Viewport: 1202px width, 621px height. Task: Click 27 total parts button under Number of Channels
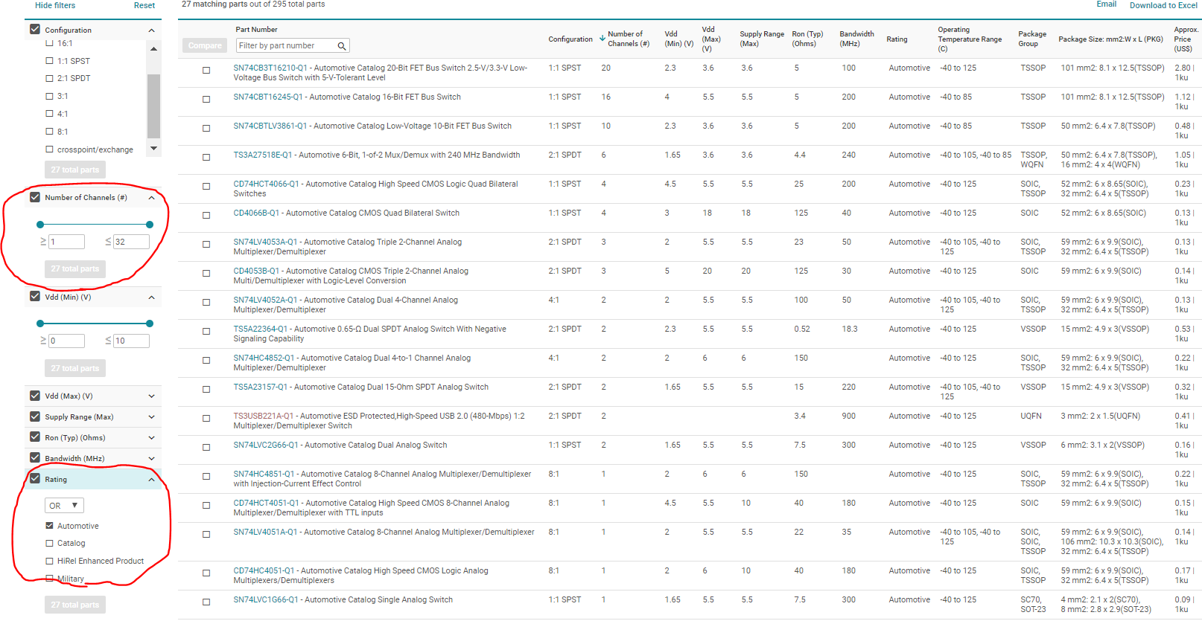[75, 268]
